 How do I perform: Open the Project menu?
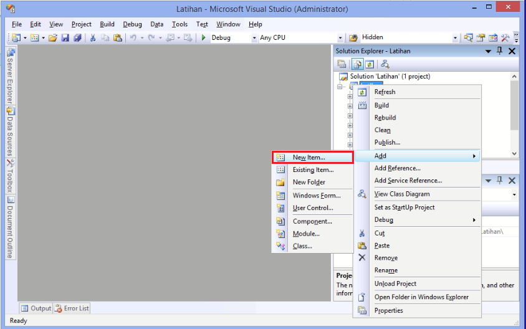coord(81,24)
